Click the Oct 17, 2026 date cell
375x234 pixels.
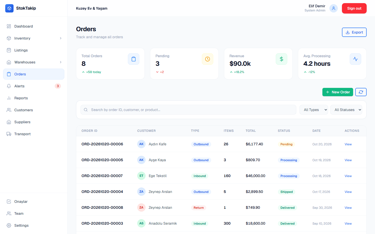pyautogui.click(x=321, y=192)
